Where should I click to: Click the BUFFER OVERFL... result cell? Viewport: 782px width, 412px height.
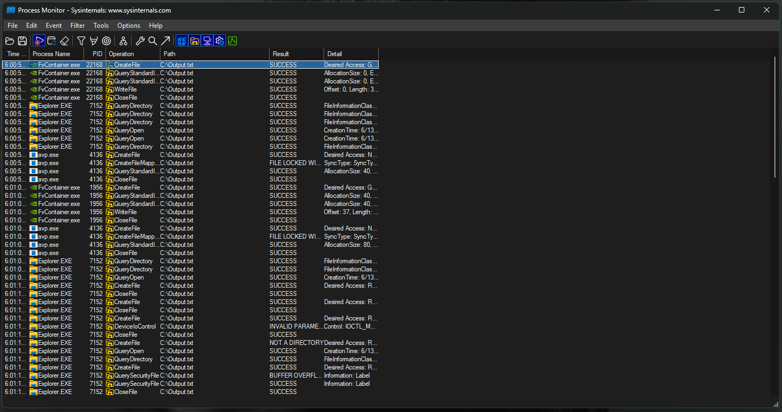tap(295, 375)
